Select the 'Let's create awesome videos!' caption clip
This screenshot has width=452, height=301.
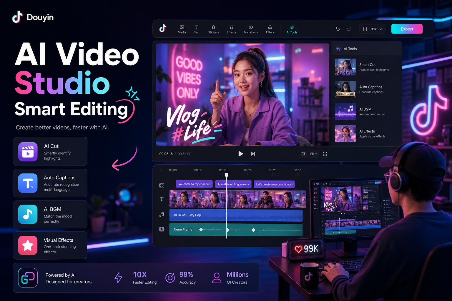(x=274, y=184)
